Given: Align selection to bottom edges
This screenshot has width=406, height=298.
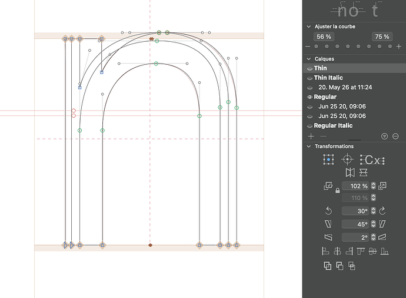Looking at the screenshot, I should click(384, 251).
